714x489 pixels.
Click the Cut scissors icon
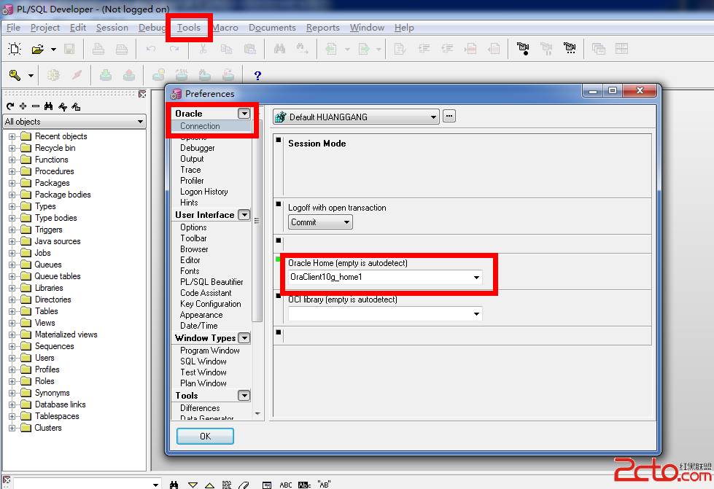tap(203, 49)
